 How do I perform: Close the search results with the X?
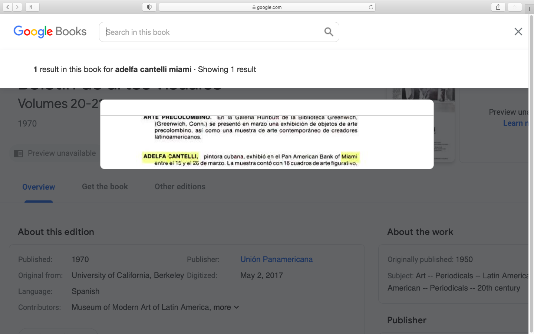[518, 32]
